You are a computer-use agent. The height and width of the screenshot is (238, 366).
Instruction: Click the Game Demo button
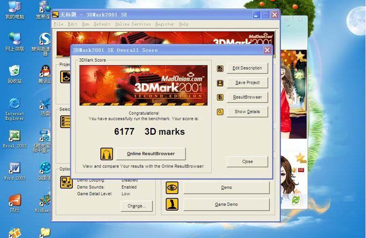226,204
